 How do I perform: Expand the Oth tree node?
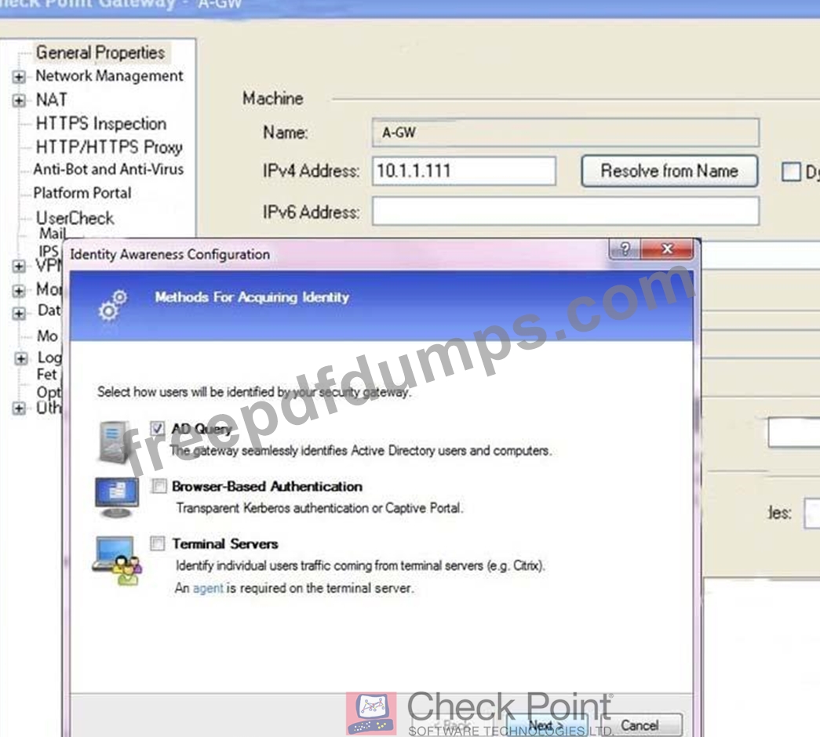[x=19, y=408]
